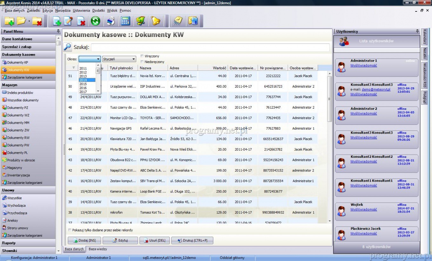Click the new folder with plus icon

(x=9, y=21)
